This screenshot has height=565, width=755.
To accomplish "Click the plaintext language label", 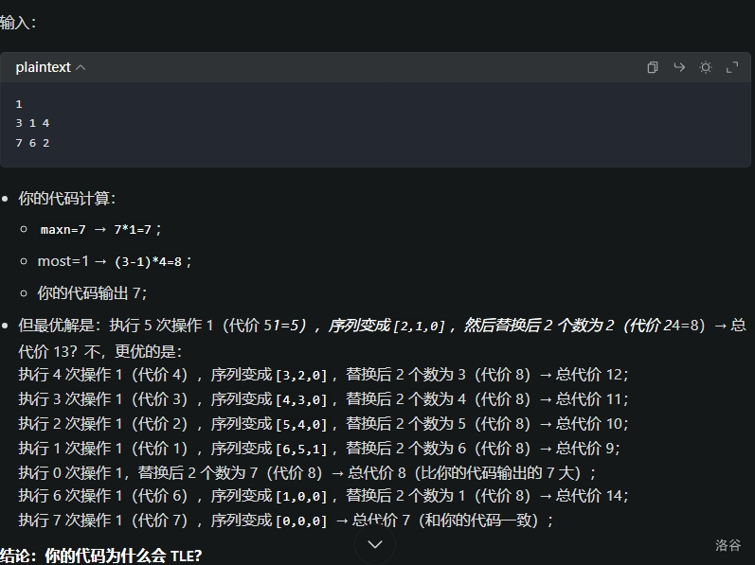I will [43, 67].
